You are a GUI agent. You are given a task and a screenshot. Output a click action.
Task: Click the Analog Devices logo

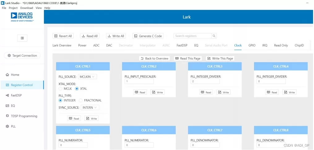22,17
